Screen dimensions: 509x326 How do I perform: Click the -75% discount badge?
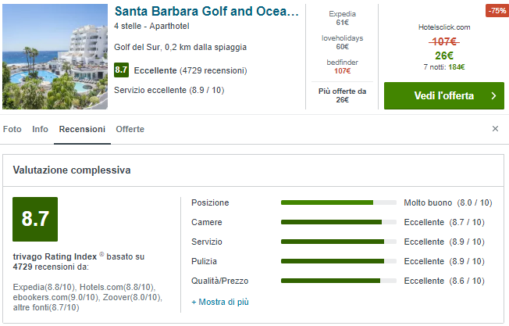[x=496, y=11]
